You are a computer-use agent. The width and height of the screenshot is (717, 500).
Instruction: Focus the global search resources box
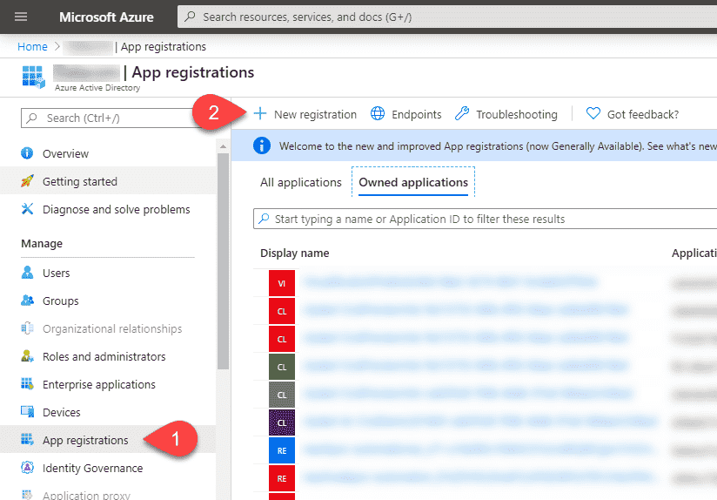[x=447, y=17]
